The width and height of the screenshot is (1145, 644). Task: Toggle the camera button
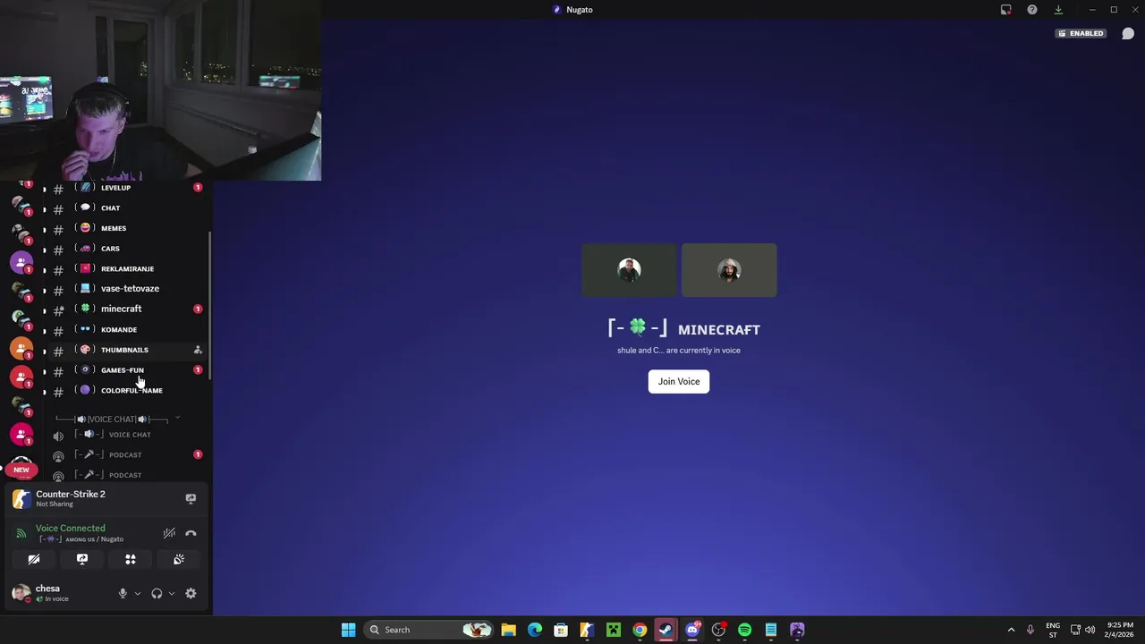[34, 559]
